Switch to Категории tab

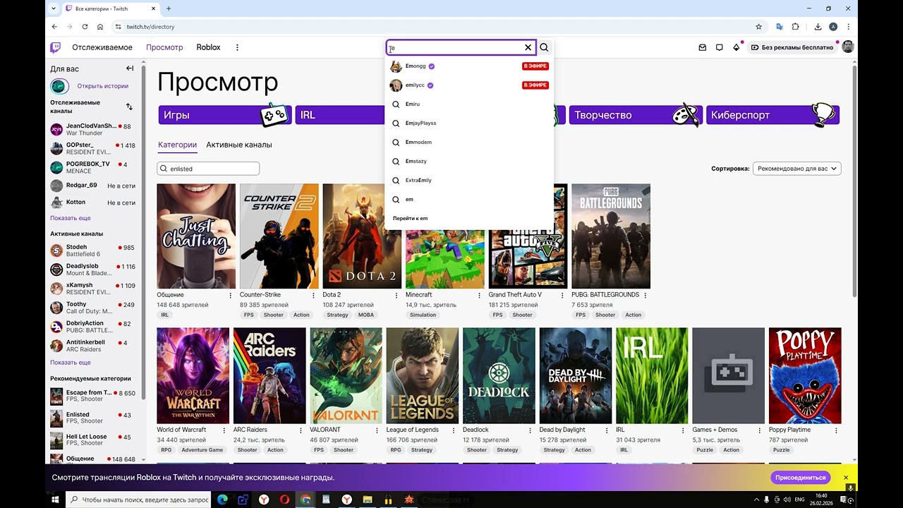click(x=177, y=145)
